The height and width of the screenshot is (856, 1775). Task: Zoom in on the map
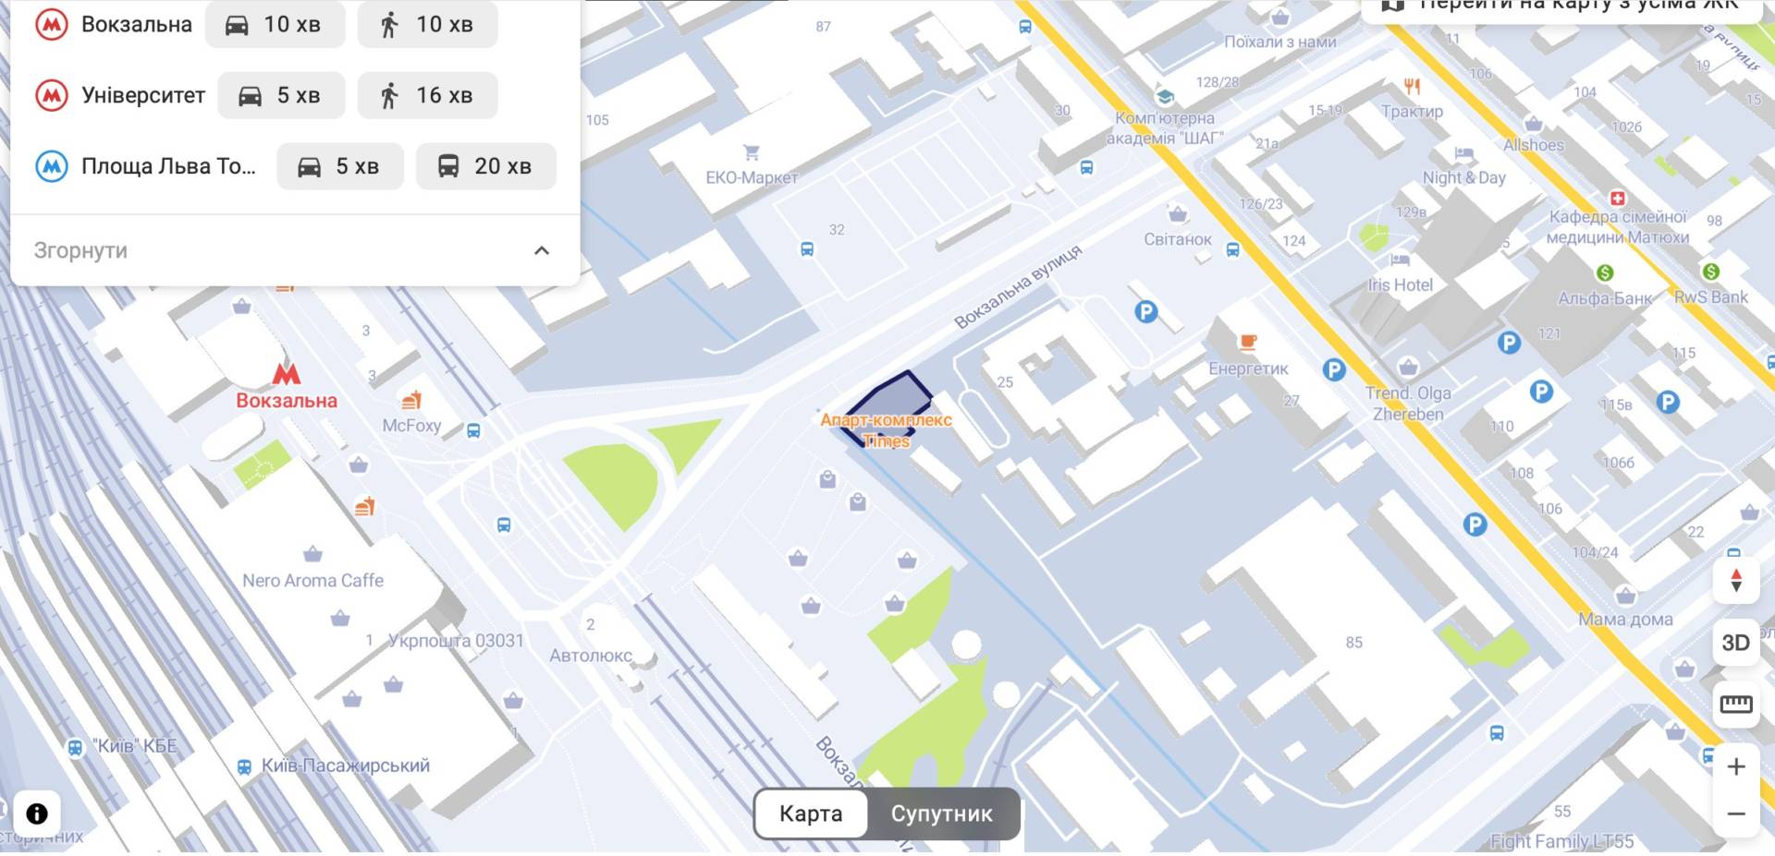pos(1735,767)
